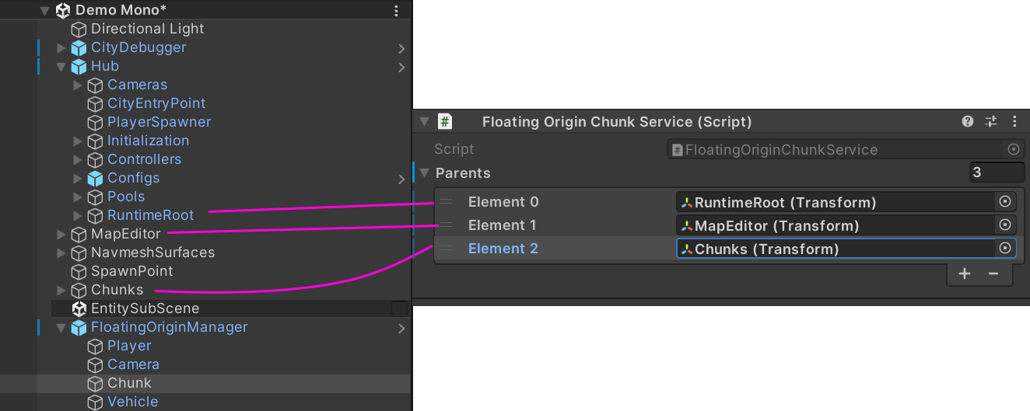1030x411 pixels.
Task: Open the FloatingOriginManager prefab arrow
Action: point(401,328)
